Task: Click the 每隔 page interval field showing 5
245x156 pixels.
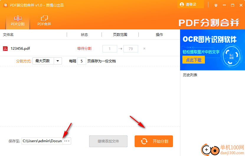Action: [81, 61]
